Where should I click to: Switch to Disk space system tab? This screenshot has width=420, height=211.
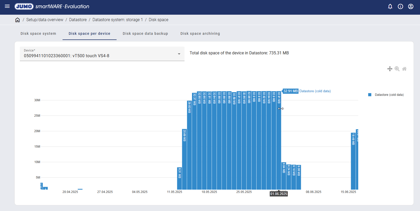click(x=38, y=33)
